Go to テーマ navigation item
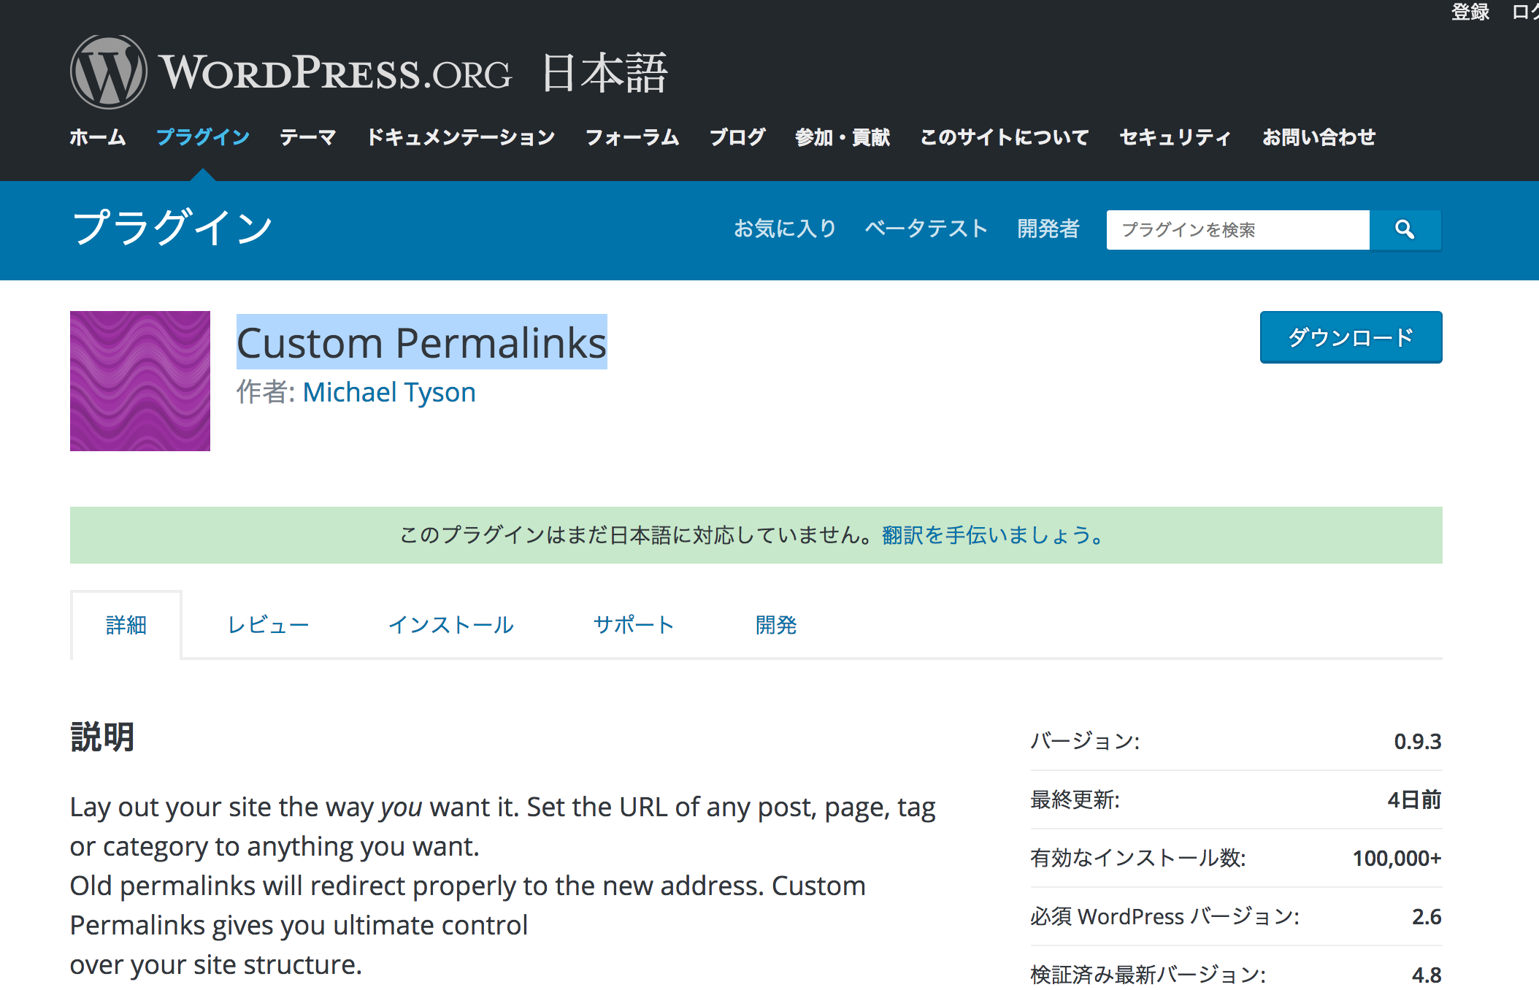The width and height of the screenshot is (1539, 990). [x=307, y=137]
